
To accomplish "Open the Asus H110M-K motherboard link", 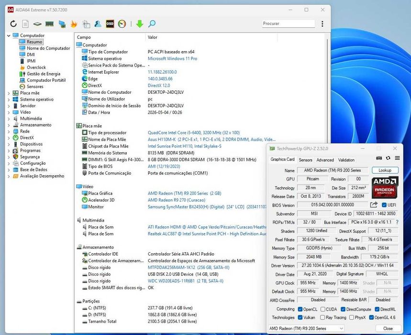I will pos(211,139).
